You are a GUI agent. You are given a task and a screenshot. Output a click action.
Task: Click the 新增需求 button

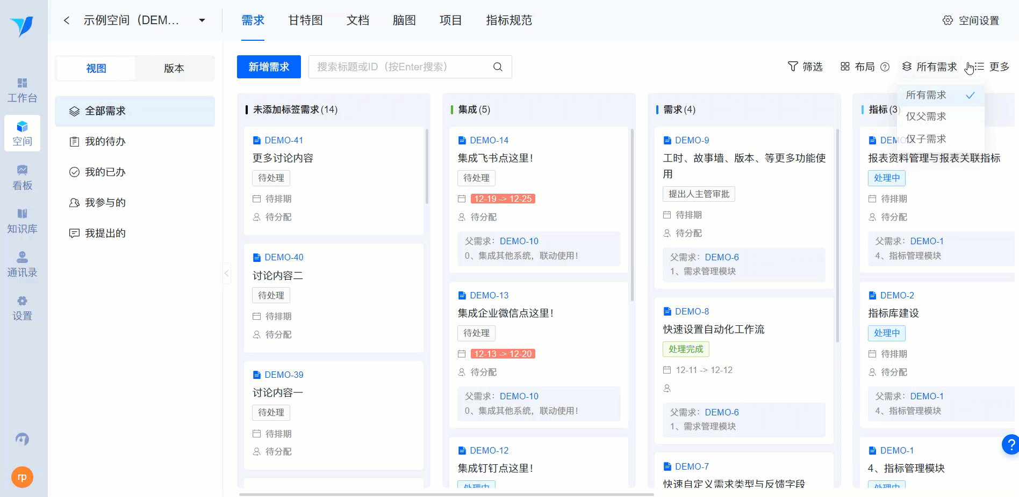coord(269,67)
